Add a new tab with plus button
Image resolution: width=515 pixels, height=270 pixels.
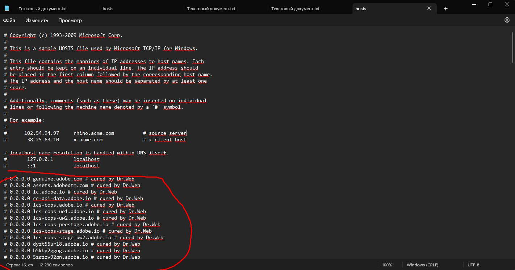pyautogui.click(x=446, y=8)
